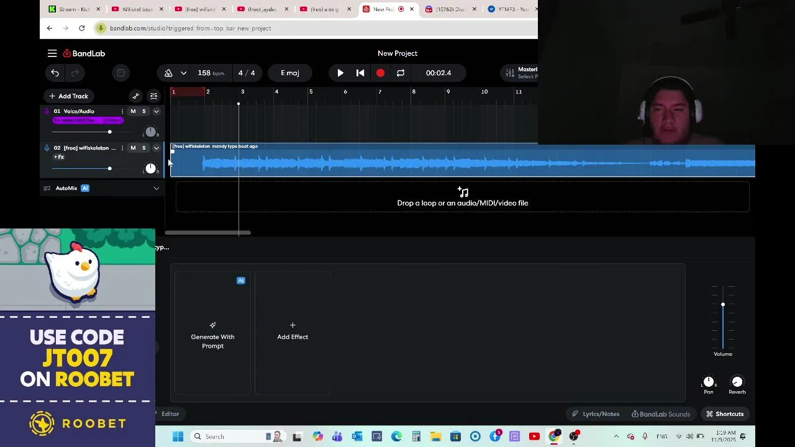Open the Mastering preset selector
Screen dimensions: 795x447
(x=520, y=73)
